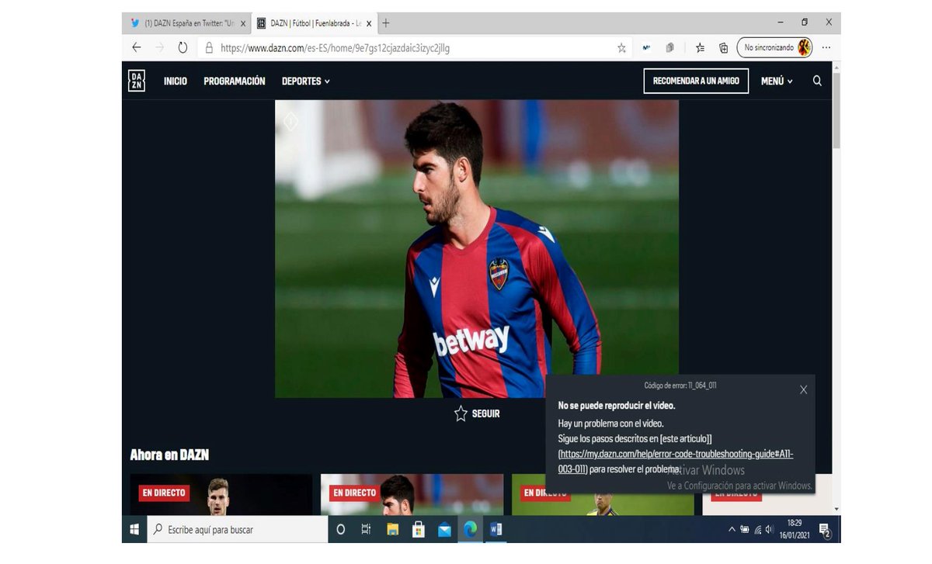
Task: Expand the MENÚ dropdown
Action: 777,81
